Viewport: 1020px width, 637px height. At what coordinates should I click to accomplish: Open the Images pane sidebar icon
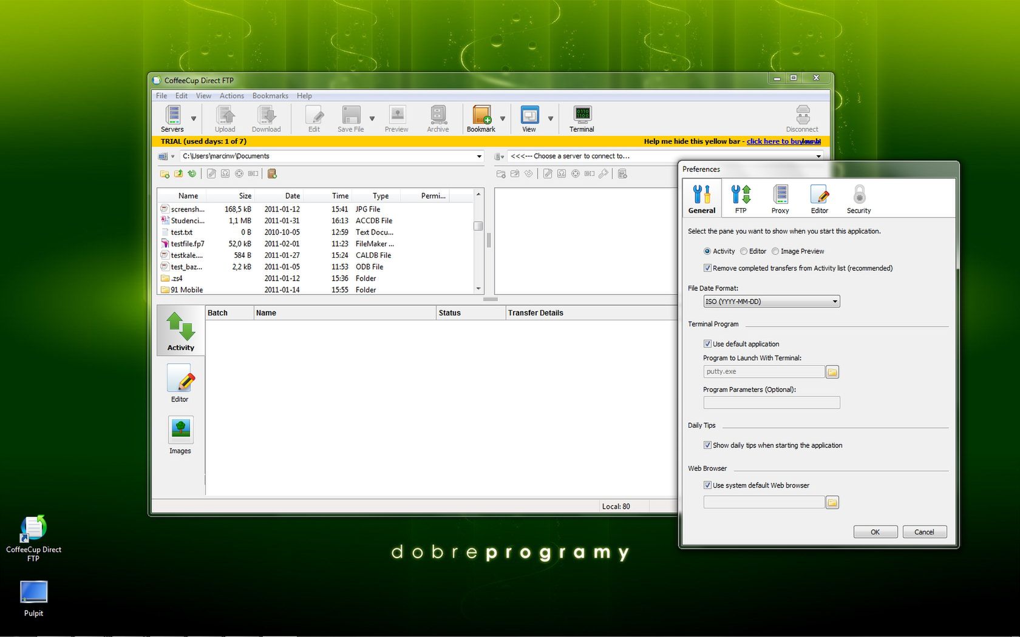click(x=180, y=435)
